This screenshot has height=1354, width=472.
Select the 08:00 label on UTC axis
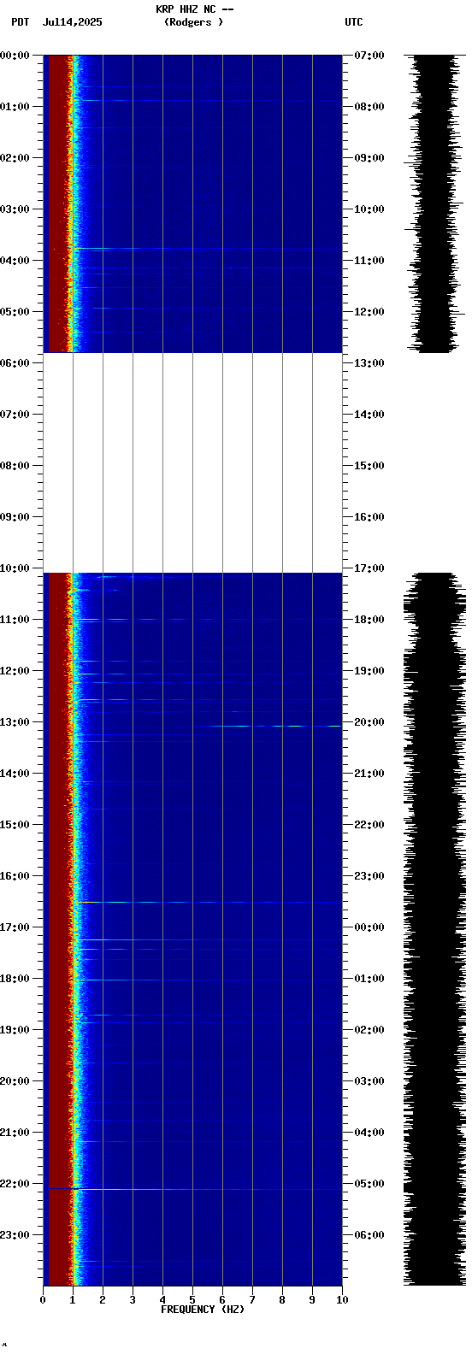pos(369,107)
